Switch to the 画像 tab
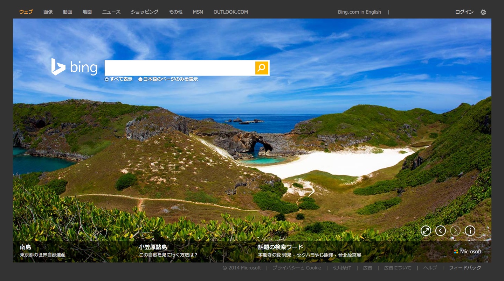 [48, 12]
